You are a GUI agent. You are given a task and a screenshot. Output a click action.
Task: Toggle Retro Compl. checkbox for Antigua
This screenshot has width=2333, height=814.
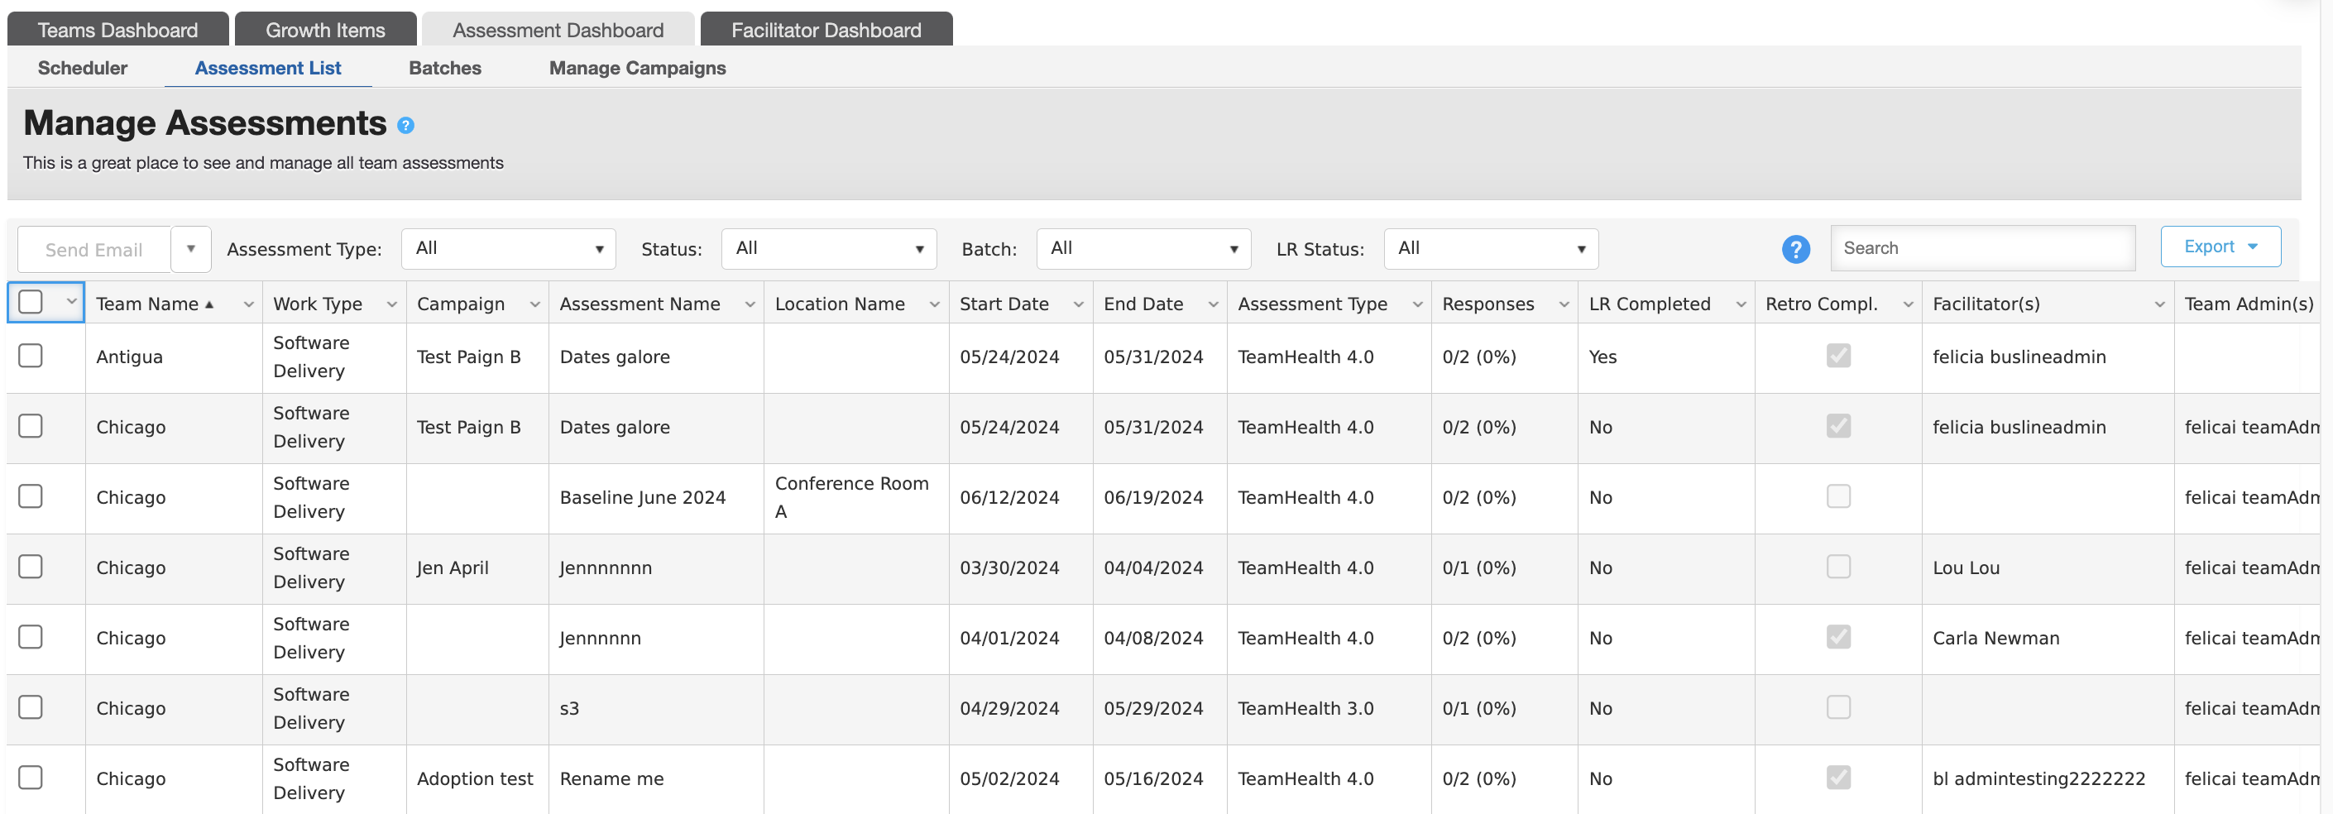coord(1838,356)
